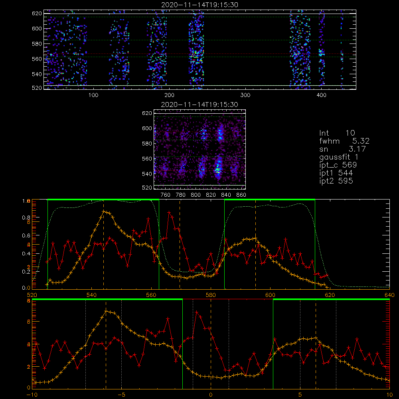Click y-axis label 0.0 of the profile plot

pyautogui.click(x=26, y=288)
